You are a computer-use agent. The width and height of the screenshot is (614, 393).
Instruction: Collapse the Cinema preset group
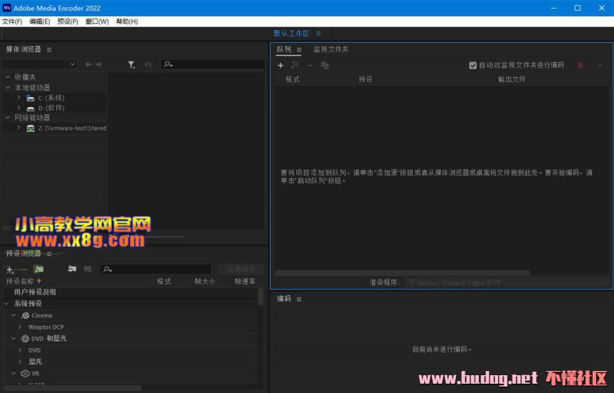14,315
